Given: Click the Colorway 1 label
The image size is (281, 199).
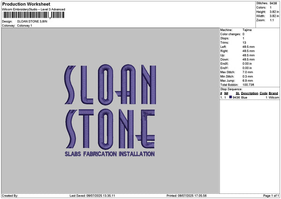Looking at the screenshot, I should pyautogui.click(x=24, y=26).
